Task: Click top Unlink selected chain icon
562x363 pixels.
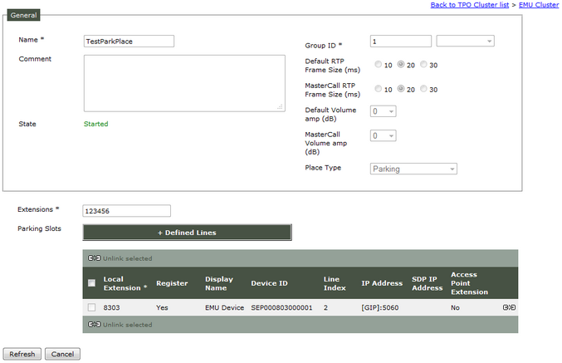Action: (95, 258)
